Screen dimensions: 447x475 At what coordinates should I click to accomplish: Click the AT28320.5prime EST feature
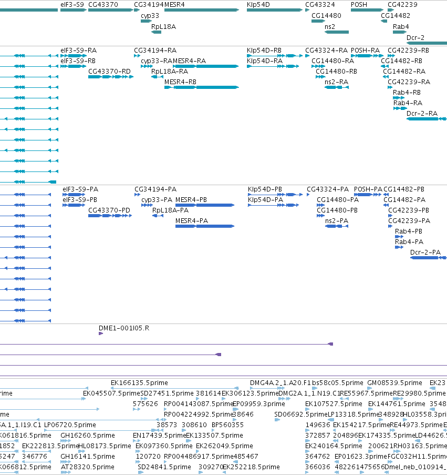pyautogui.click(x=66, y=472)
